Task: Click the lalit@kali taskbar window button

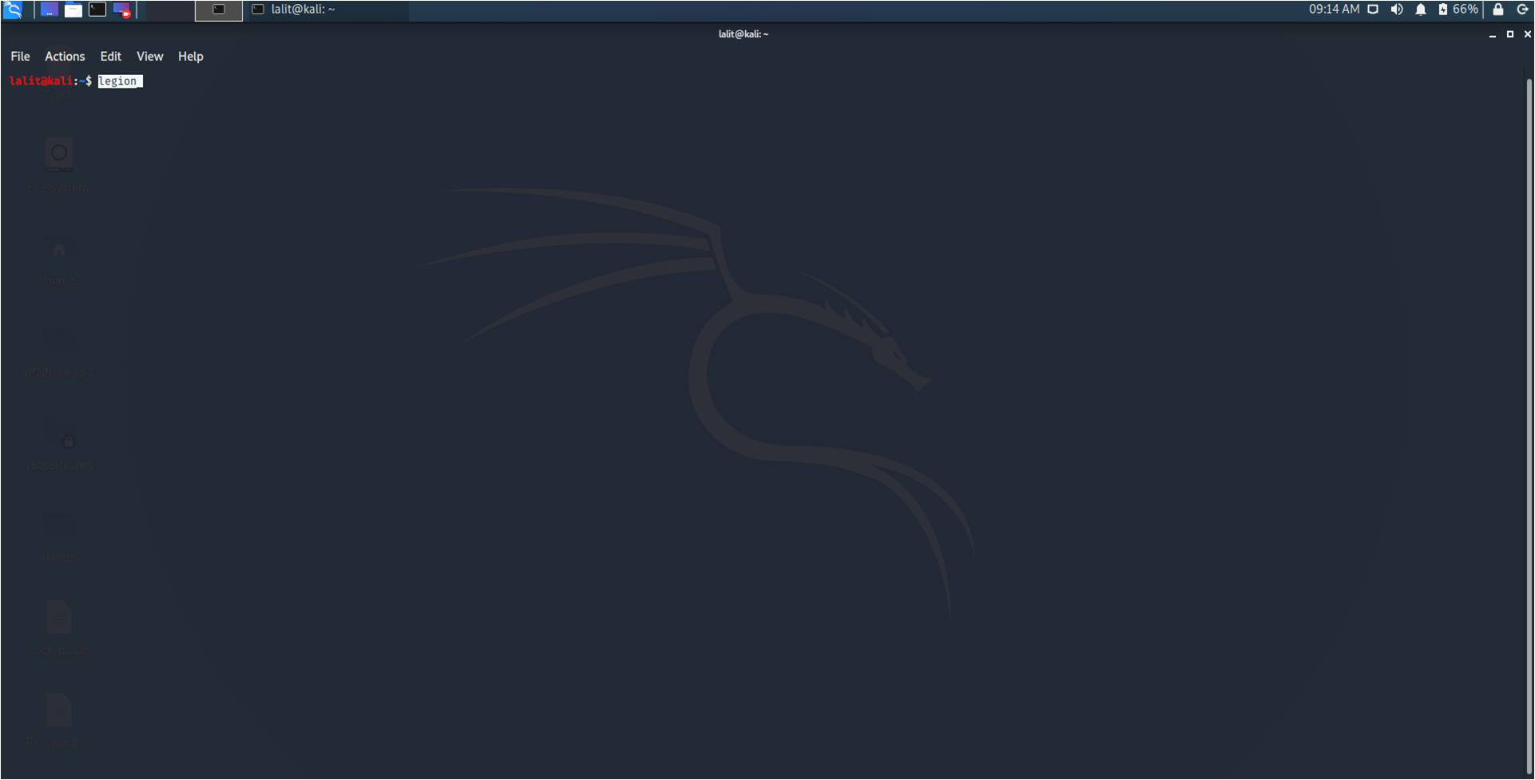Action: tap(327, 10)
